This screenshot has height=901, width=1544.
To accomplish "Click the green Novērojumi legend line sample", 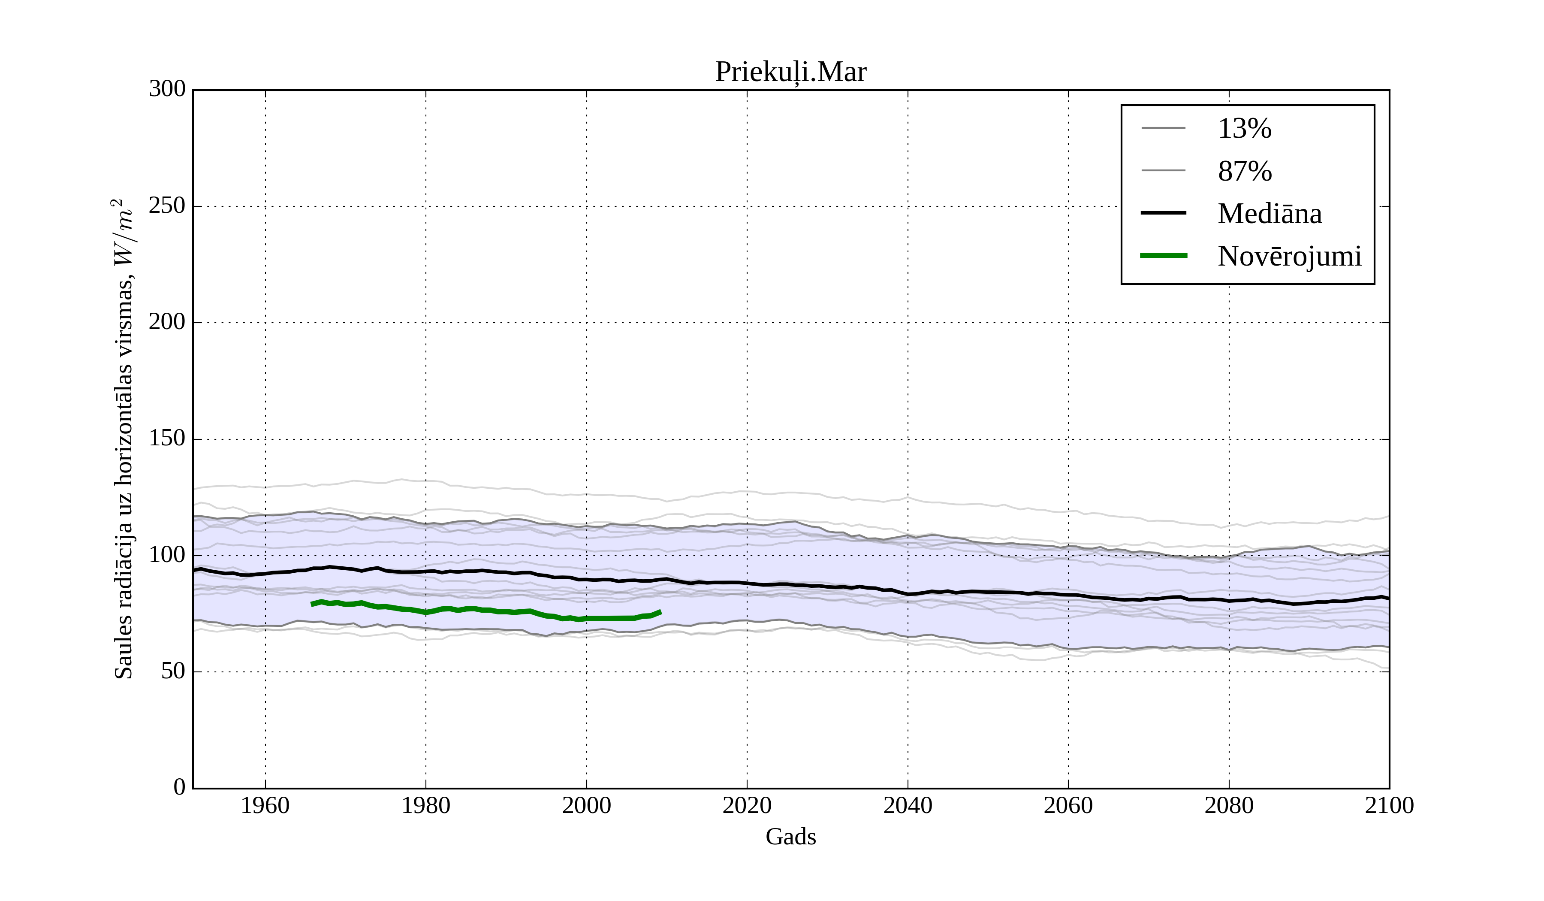I will (x=1163, y=256).
